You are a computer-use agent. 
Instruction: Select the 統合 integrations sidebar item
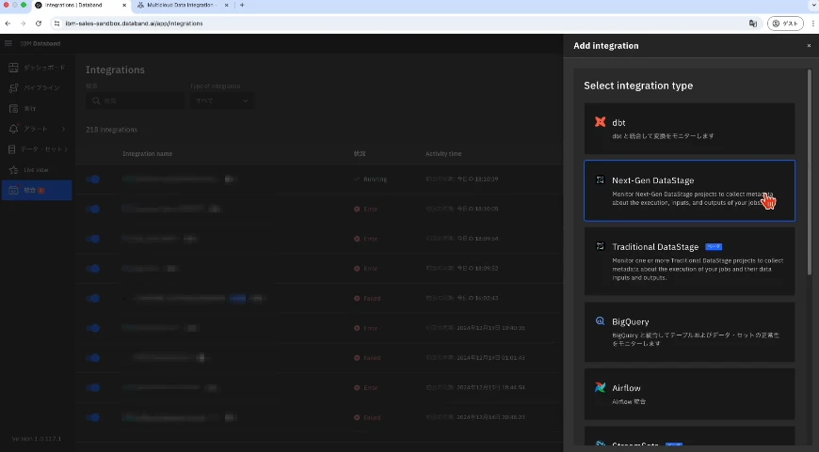point(37,190)
